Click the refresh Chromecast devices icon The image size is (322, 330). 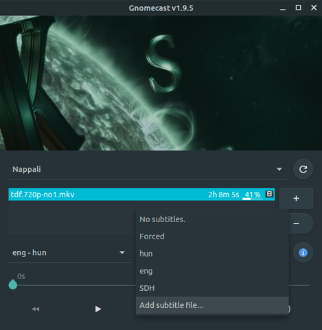(303, 169)
